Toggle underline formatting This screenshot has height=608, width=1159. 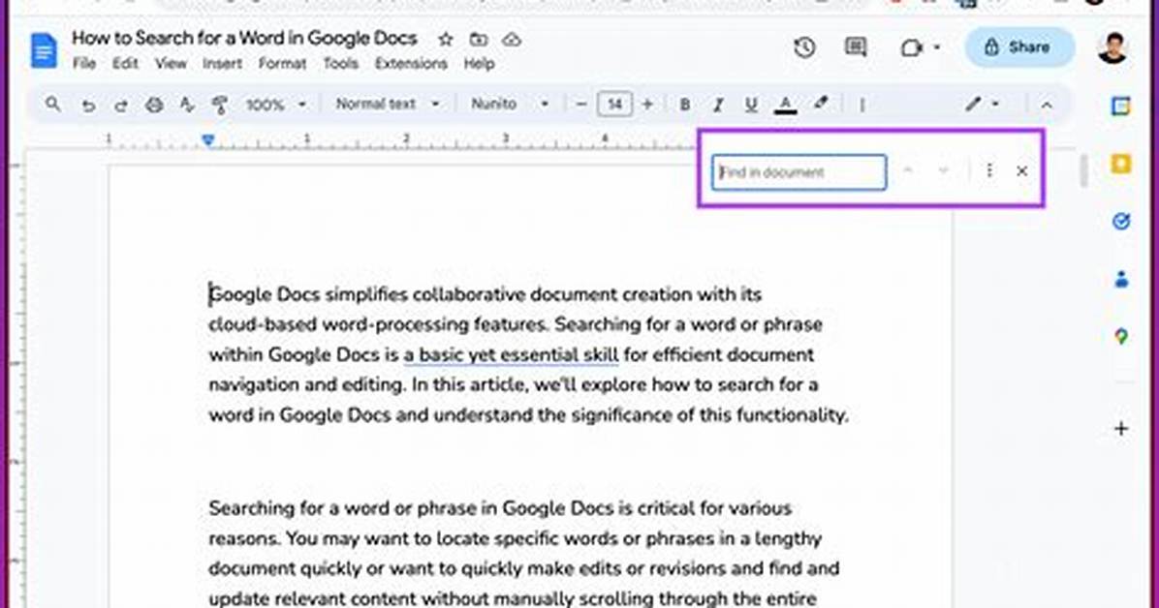coord(751,105)
